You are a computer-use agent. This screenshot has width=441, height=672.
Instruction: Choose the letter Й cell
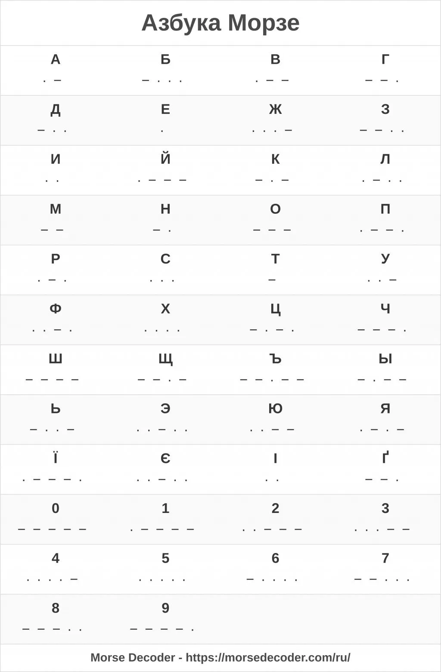(x=165, y=170)
